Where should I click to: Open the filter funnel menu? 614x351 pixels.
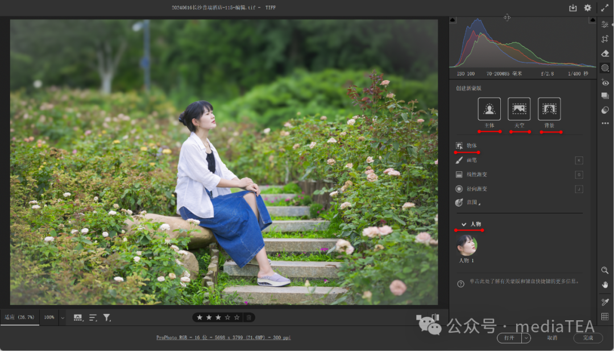tap(106, 317)
